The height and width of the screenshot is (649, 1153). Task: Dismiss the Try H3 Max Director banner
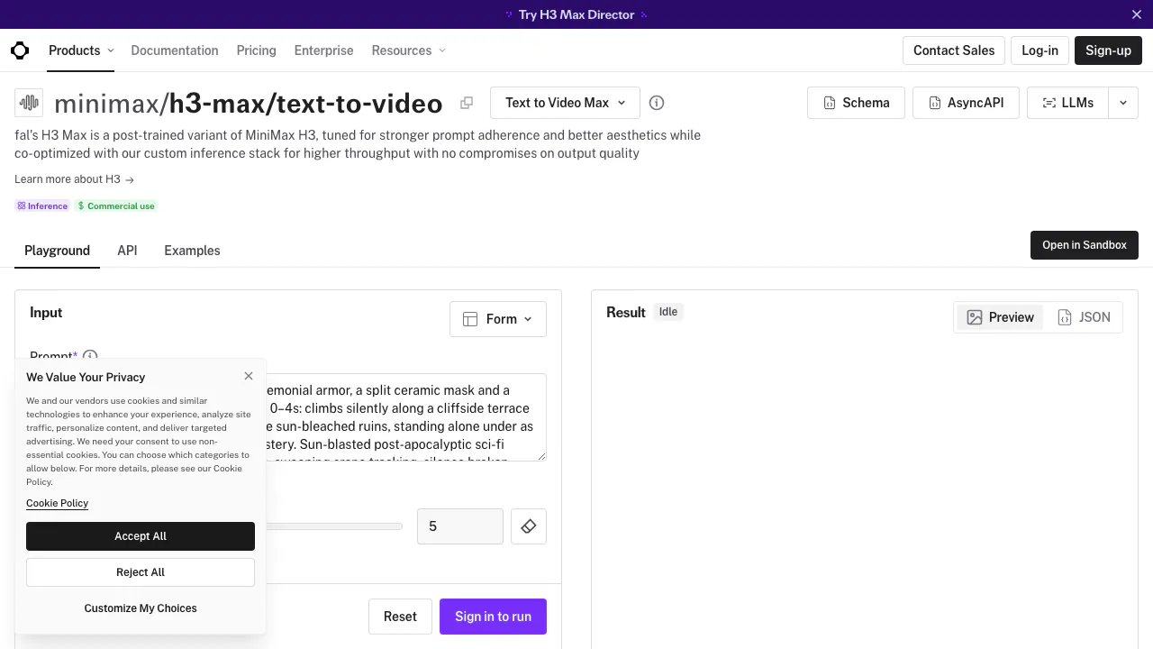[x=1137, y=14]
